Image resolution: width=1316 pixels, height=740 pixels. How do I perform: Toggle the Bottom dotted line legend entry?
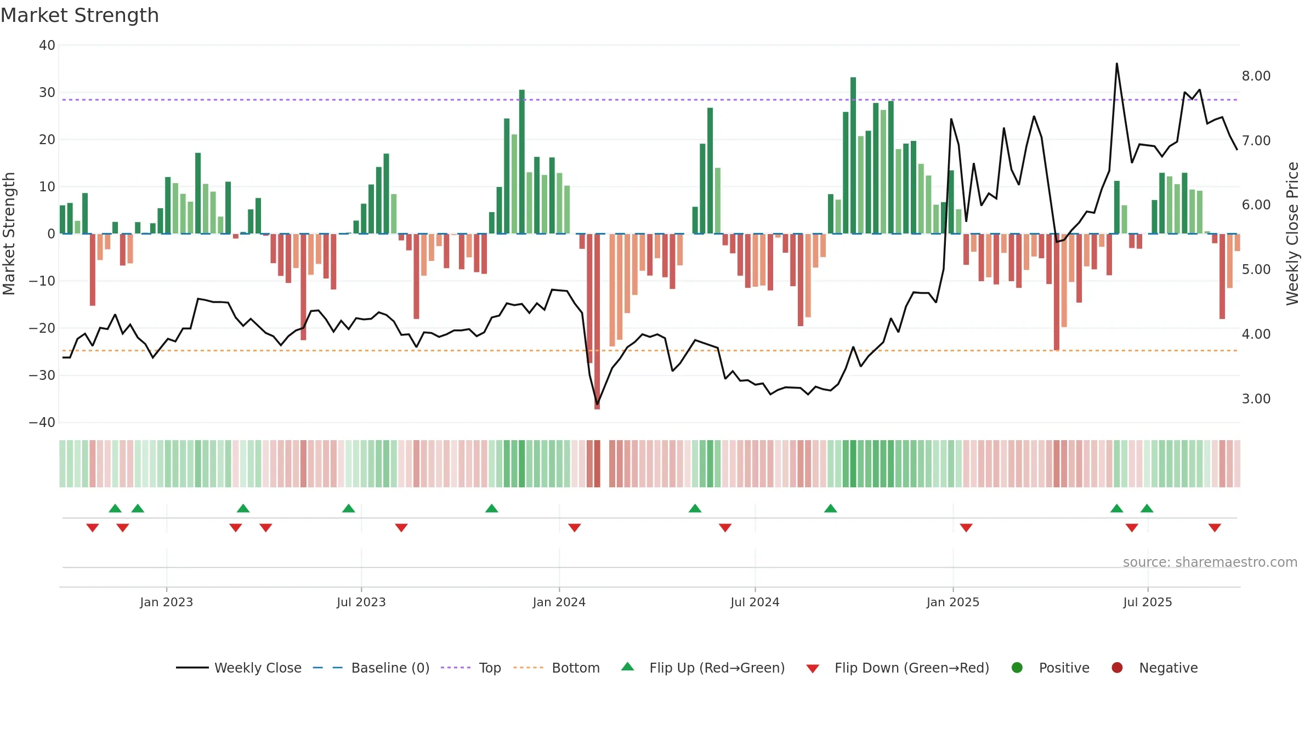point(557,668)
